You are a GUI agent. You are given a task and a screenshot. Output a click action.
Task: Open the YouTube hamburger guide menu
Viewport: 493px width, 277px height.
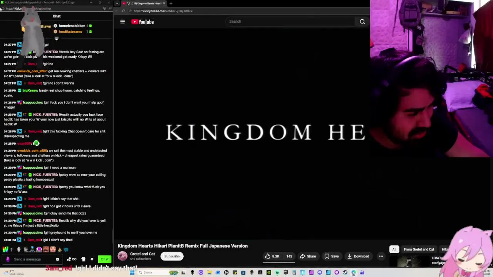click(x=122, y=22)
